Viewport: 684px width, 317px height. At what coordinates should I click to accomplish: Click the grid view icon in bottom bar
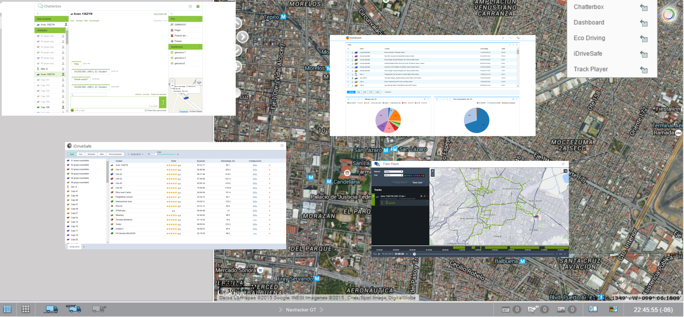[x=26, y=309]
